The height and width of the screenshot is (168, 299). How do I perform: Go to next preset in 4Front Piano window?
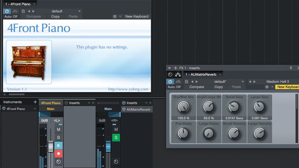pyautogui.click(x=33, y=11)
